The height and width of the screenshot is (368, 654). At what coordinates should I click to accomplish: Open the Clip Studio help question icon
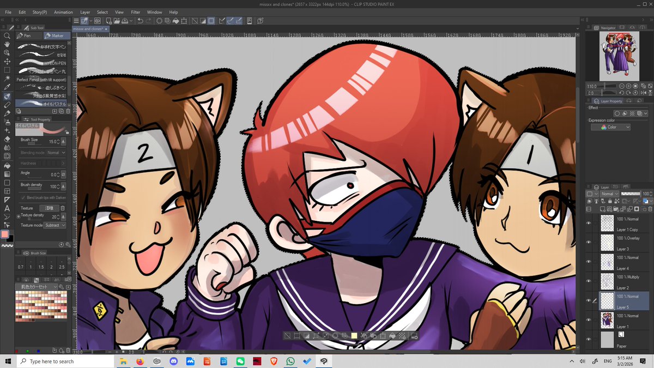[261, 21]
